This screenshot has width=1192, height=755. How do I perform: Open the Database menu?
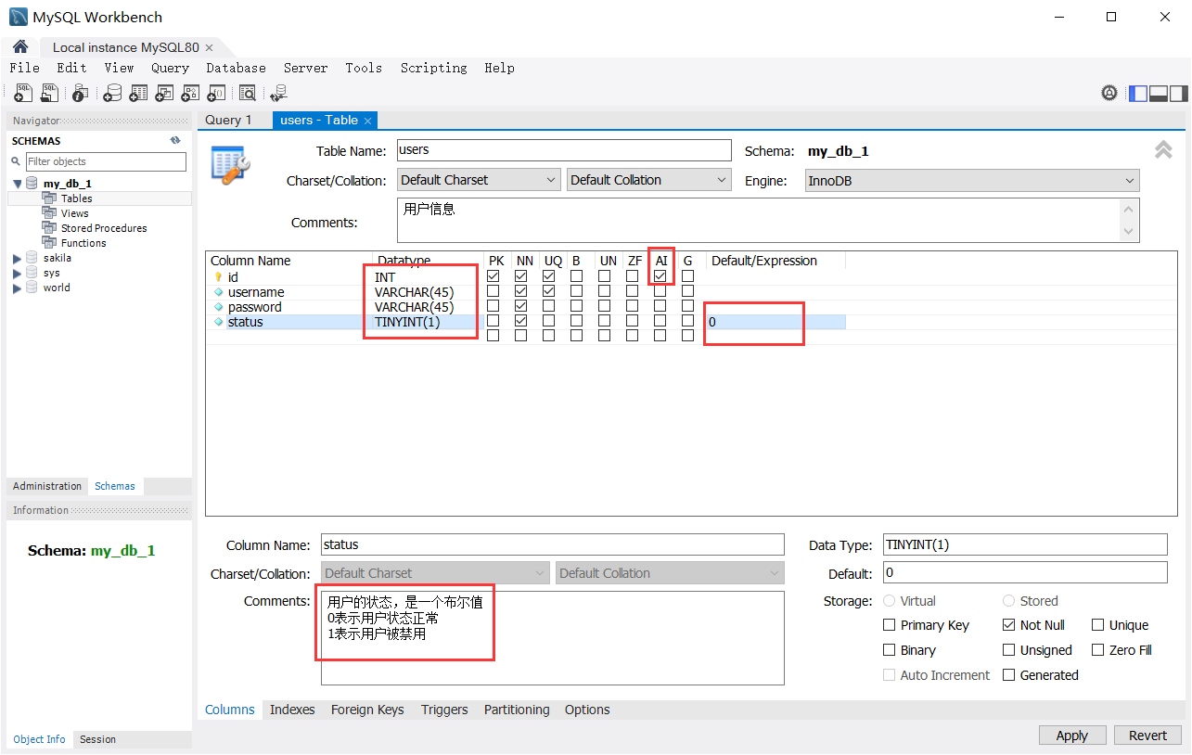tap(236, 68)
